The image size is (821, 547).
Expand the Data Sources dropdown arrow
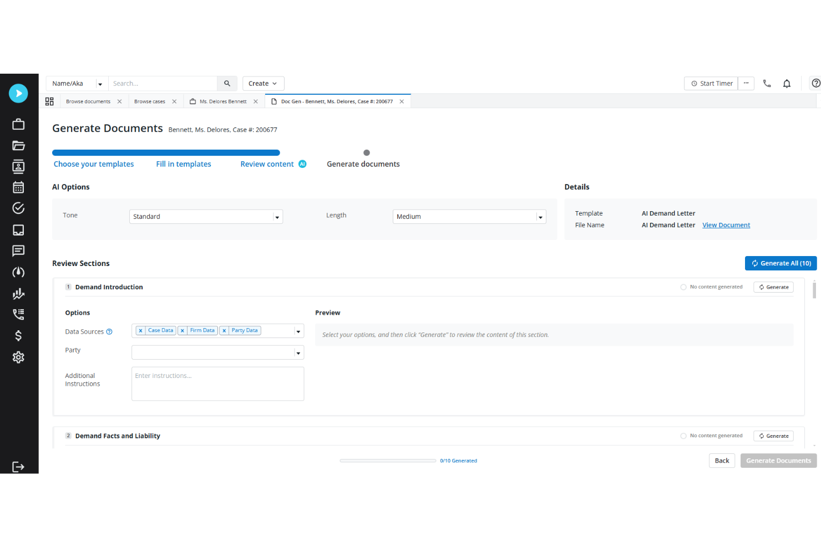tap(298, 331)
